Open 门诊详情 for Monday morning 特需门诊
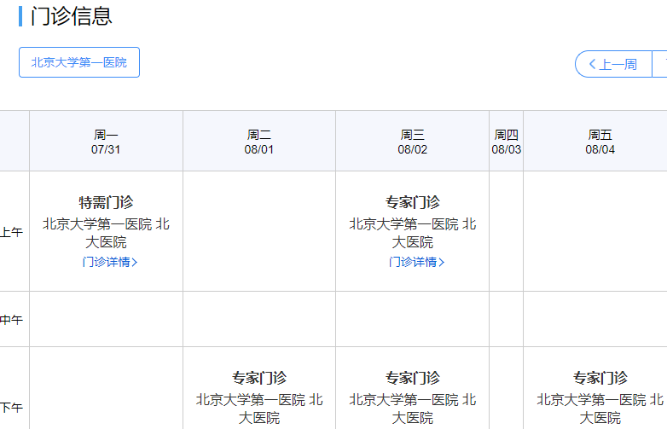Screen dimensions: 667x429 coord(106,263)
